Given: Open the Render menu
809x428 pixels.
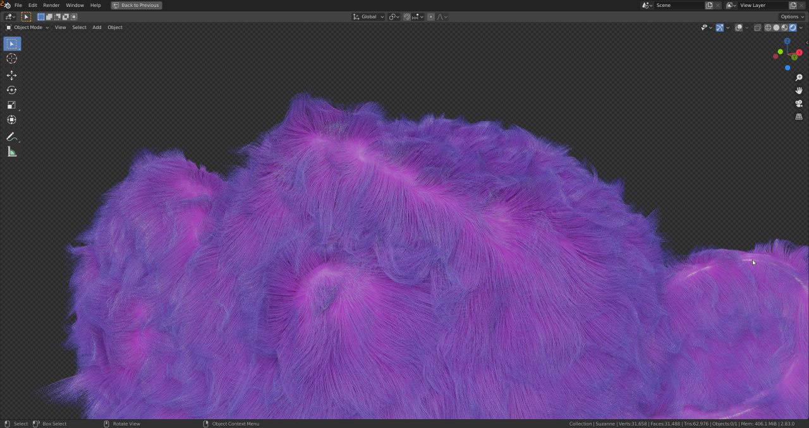Looking at the screenshot, I should (x=51, y=5).
